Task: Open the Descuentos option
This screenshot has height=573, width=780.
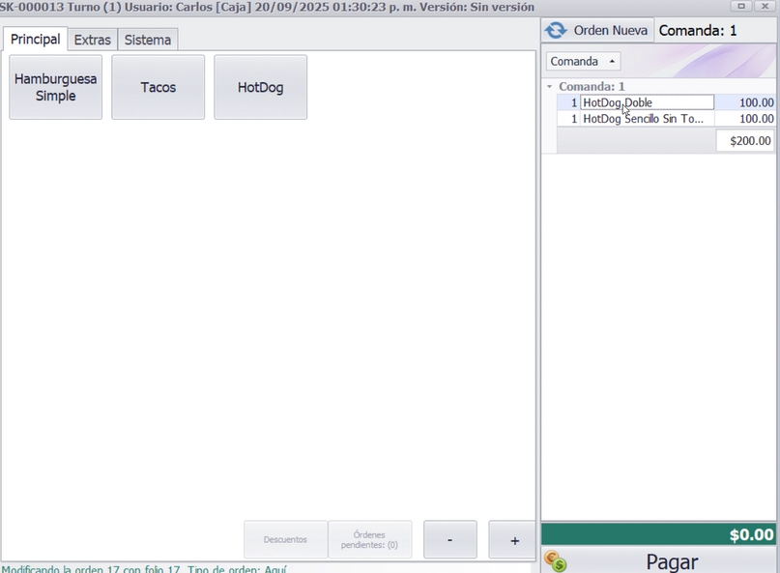Action: click(285, 539)
